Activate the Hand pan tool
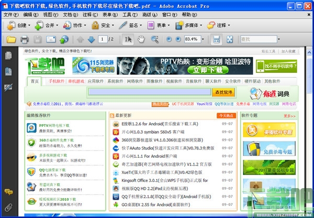This screenshot has height=218, width=314. (x=141, y=39)
